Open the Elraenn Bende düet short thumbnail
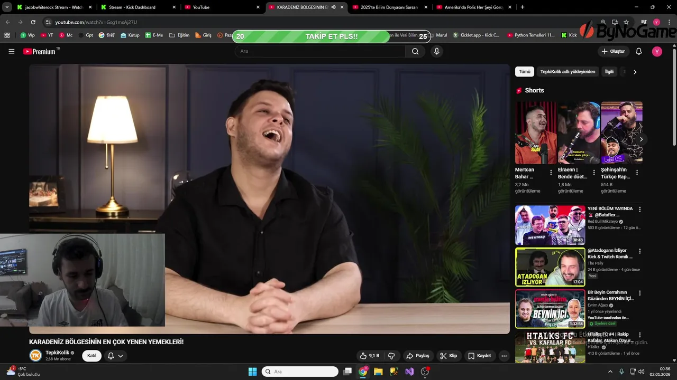677x380 pixels. (579, 132)
